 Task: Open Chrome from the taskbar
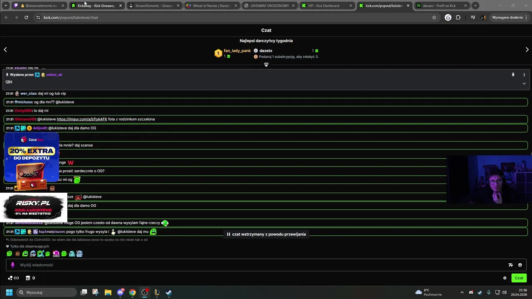[132, 292]
